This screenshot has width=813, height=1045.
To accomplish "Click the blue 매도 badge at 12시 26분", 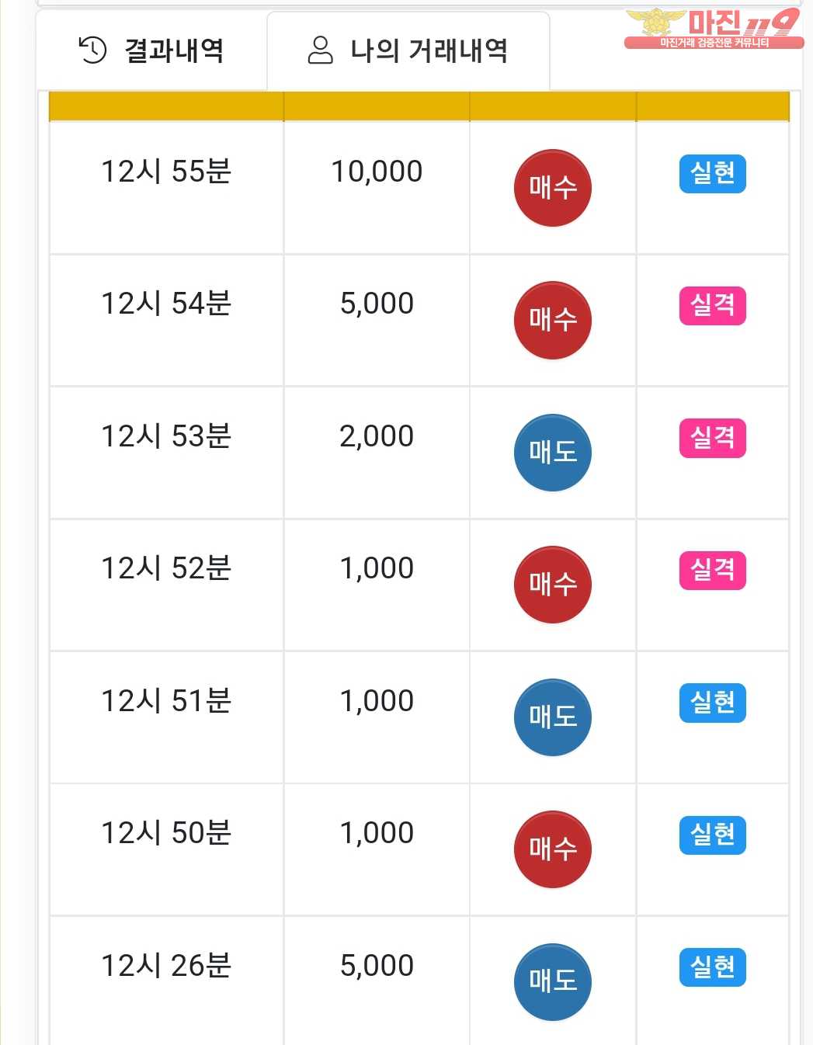I will click(x=553, y=982).
